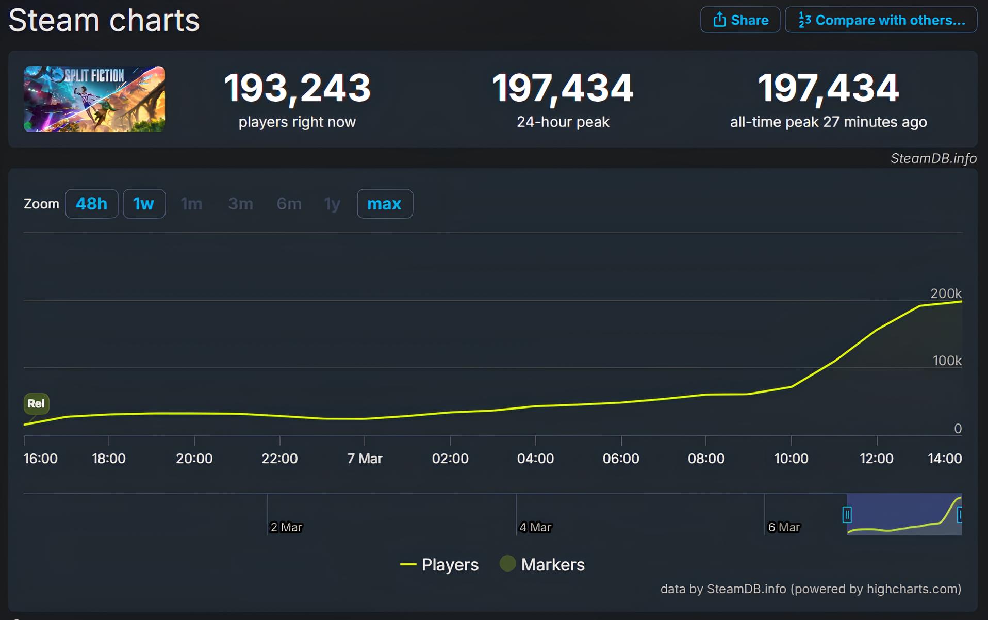The width and height of the screenshot is (988, 620).
Task: Select the max zoom range
Action: point(385,204)
